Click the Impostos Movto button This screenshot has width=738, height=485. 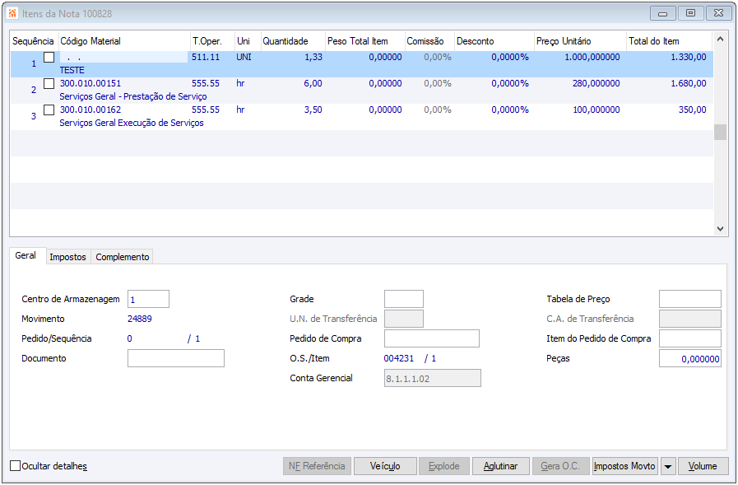[x=624, y=466]
